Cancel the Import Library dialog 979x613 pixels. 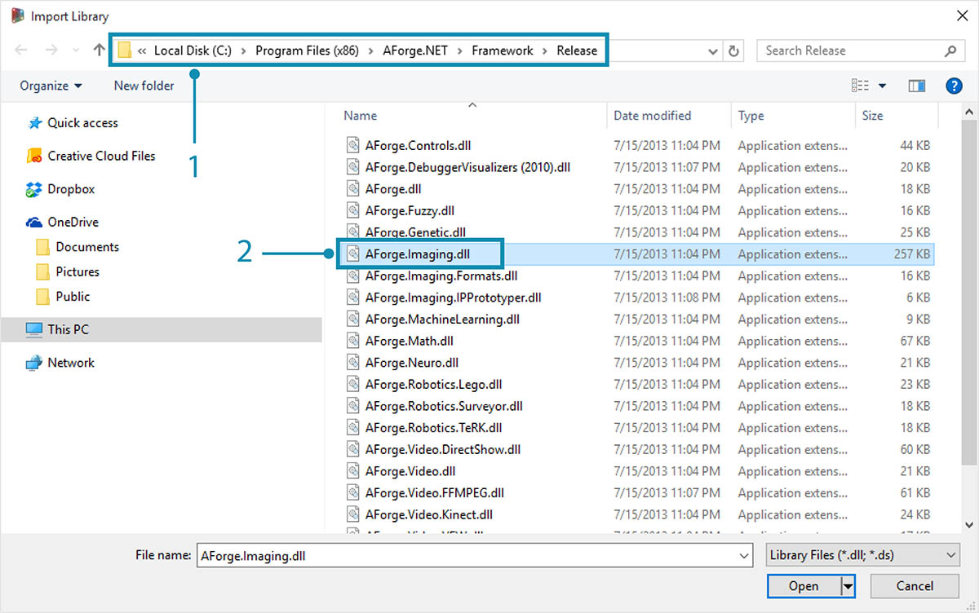pyautogui.click(x=915, y=586)
